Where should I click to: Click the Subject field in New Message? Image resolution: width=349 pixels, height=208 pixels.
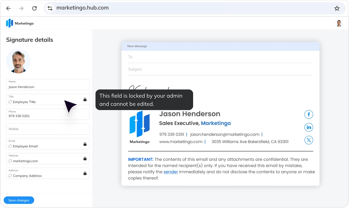click(x=220, y=69)
